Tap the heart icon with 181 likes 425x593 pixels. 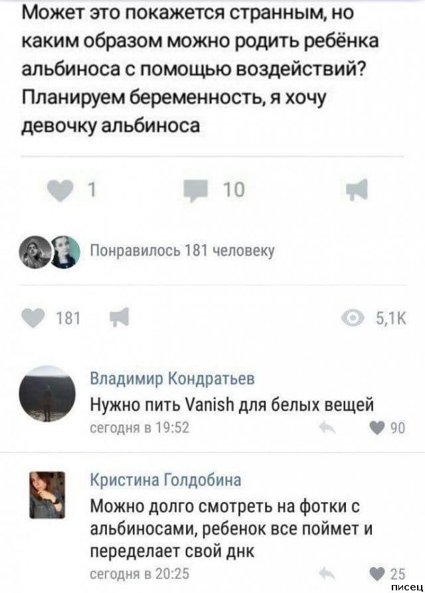[33, 318]
